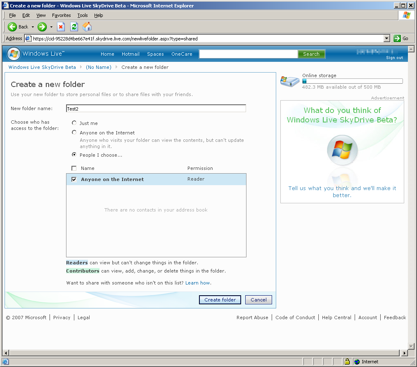Screen dimensions: 417x367
Task: Click the vertical scrollbar down arrow
Action: (x=411, y=346)
